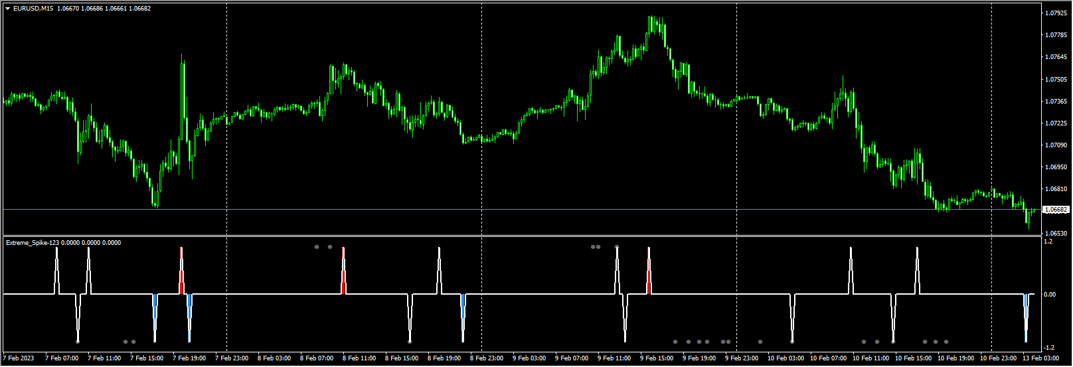The width and height of the screenshot is (1073, 367).
Task: Click the 9 Feb 15:00 time label
Action: point(657,358)
